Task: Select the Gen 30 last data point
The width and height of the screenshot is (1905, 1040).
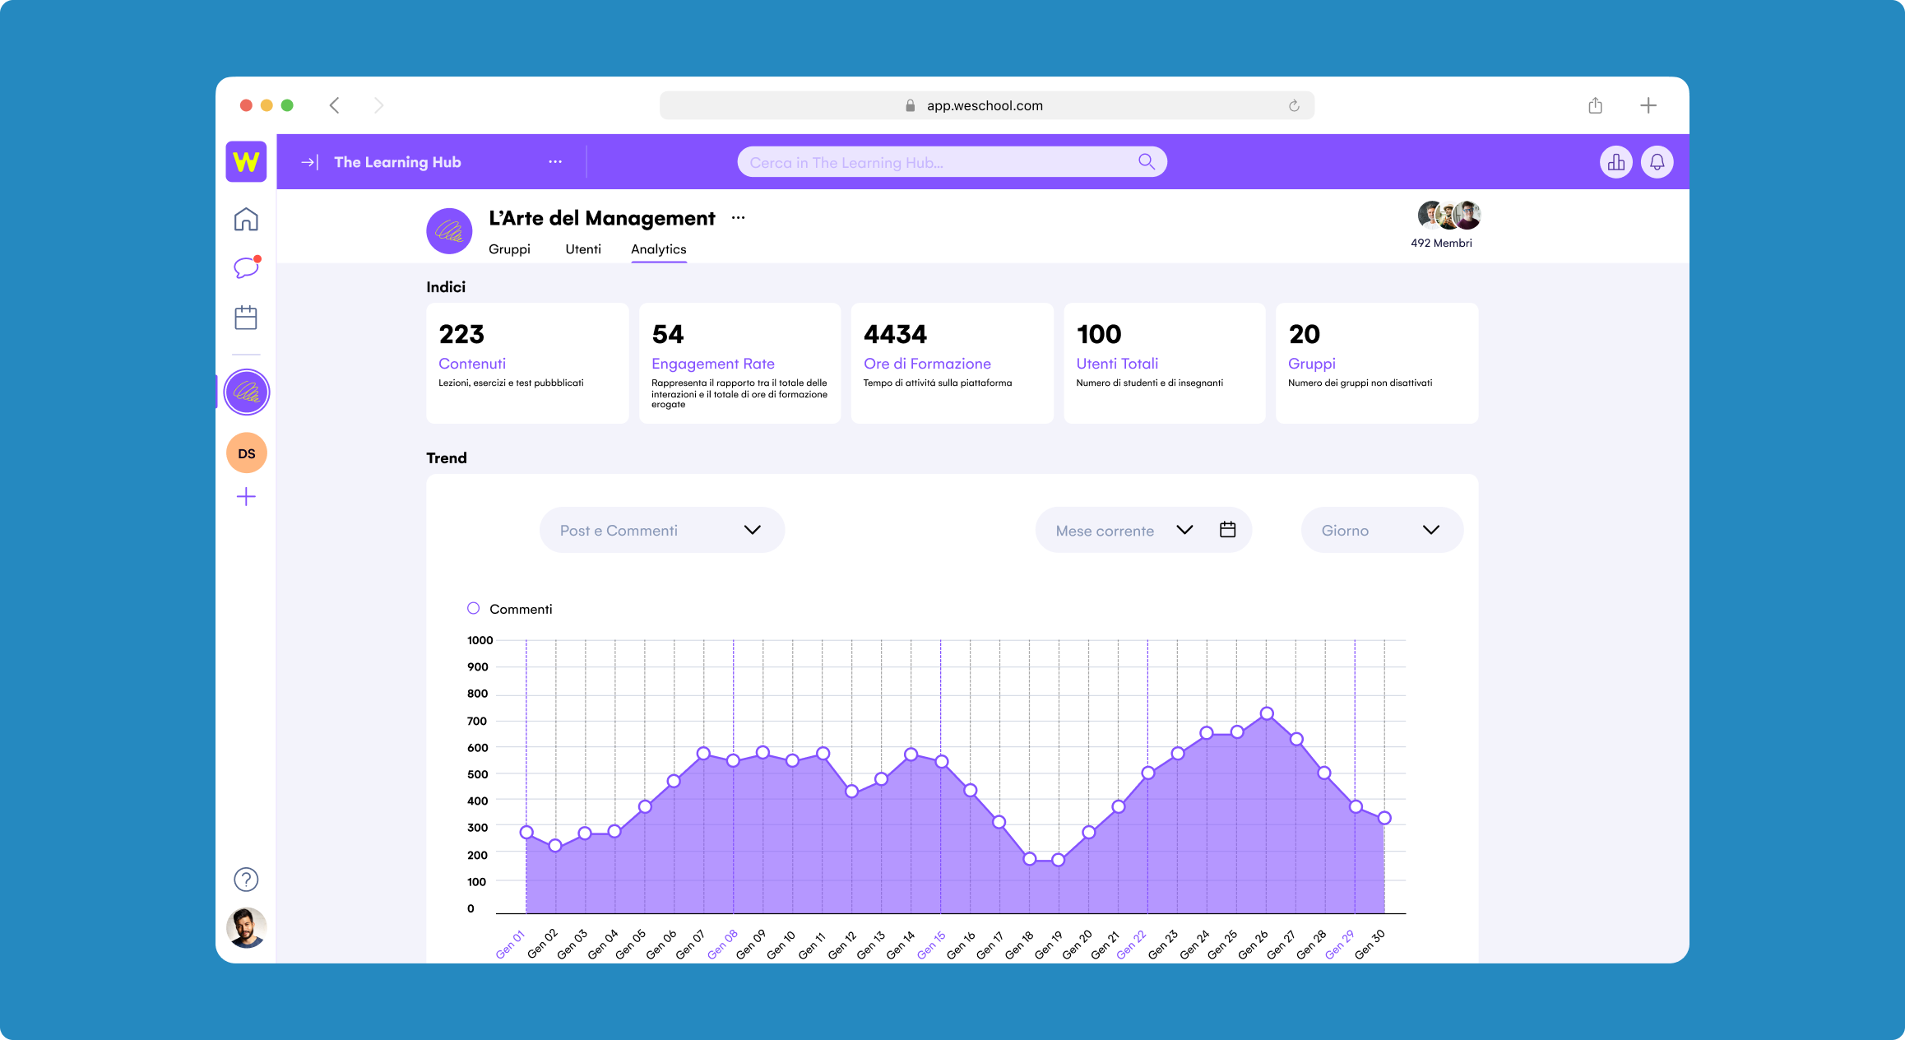Action: click(x=1384, y=818)
